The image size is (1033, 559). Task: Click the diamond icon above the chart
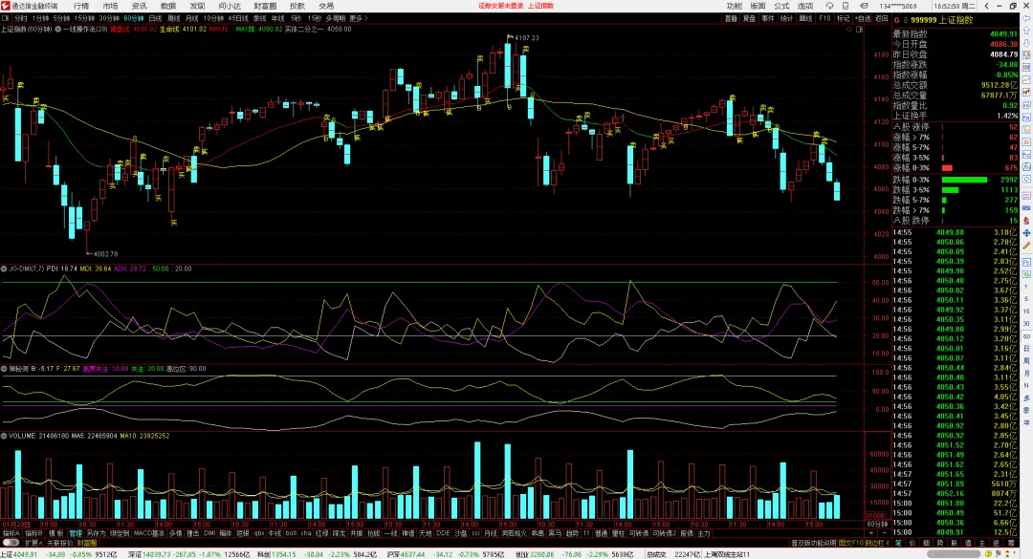point(849,30)
